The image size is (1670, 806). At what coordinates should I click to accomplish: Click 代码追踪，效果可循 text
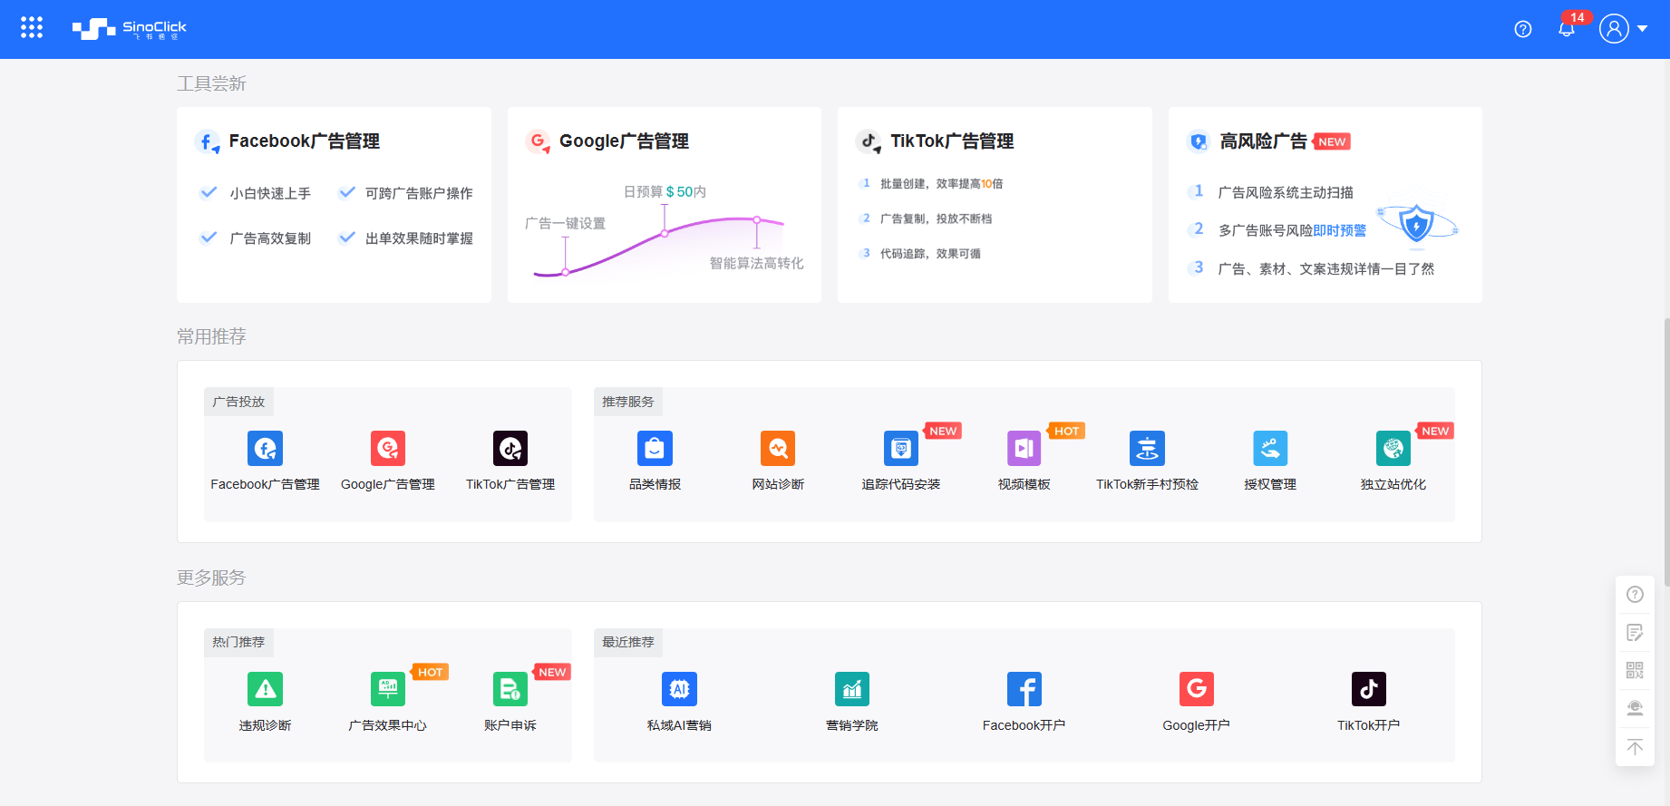[930, 253]
